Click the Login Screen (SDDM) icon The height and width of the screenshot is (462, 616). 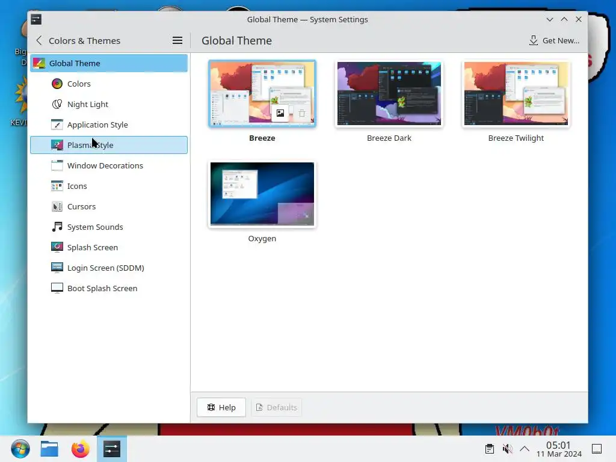(57, 268)
